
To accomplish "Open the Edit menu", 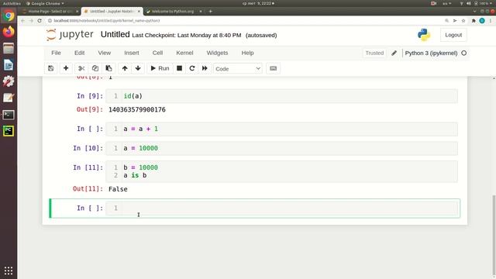I will coord(79,53).
